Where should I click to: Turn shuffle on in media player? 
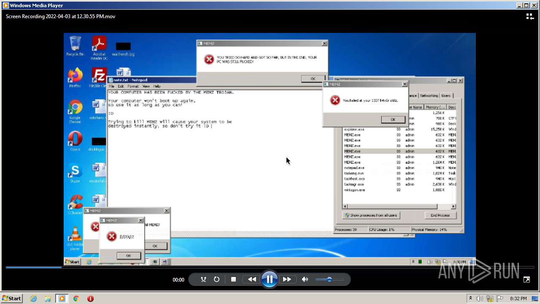[203, 280]
